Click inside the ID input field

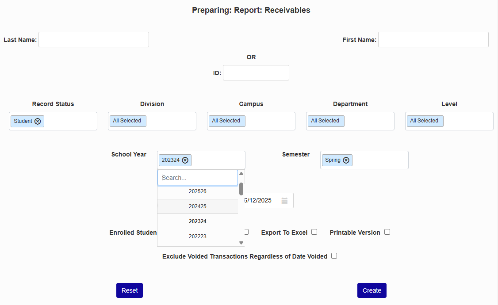point(256,72)
